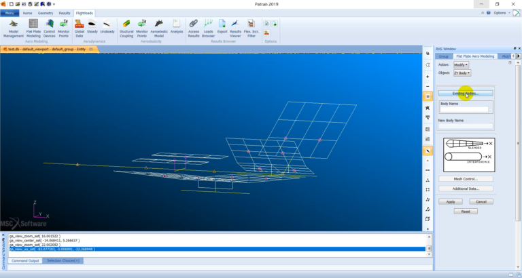Click RHS Window vertical scrollbar
This screenshot has height=278, width=522.
(x=518, y=143)
